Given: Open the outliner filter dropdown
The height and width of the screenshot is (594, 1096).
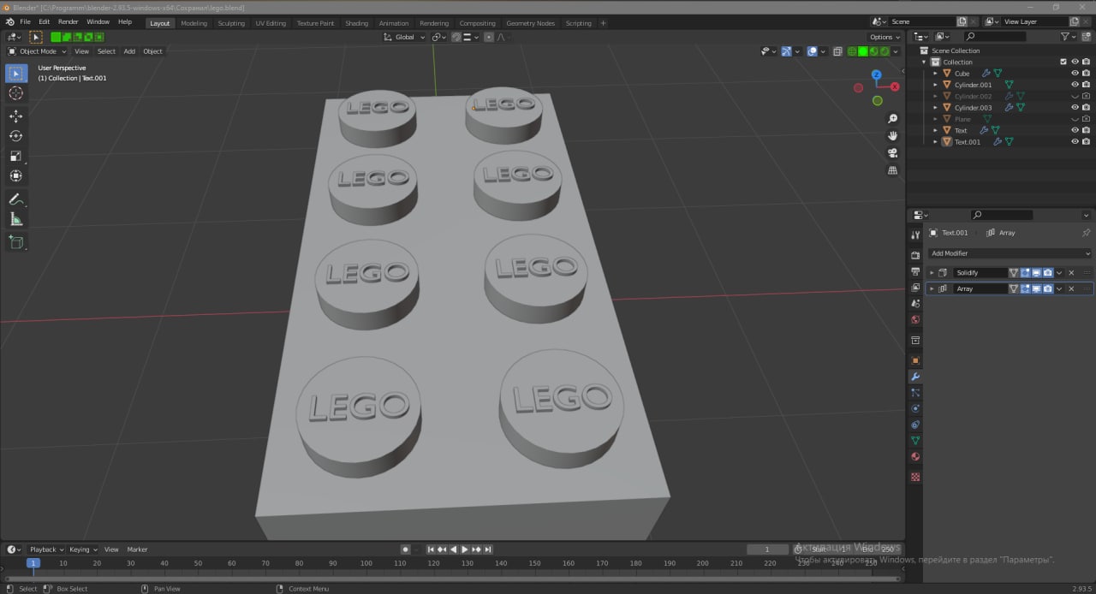Looking at the screenshot, I should (1069, 37).
